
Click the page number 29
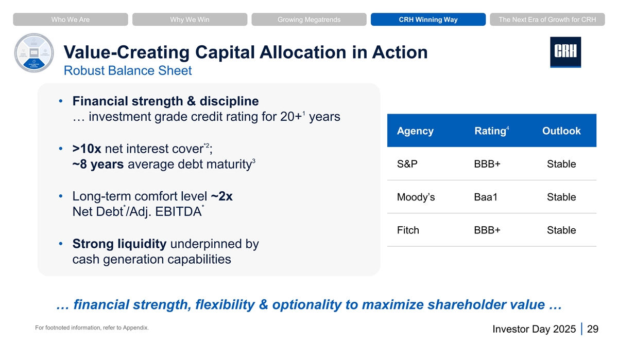point(592,330)
